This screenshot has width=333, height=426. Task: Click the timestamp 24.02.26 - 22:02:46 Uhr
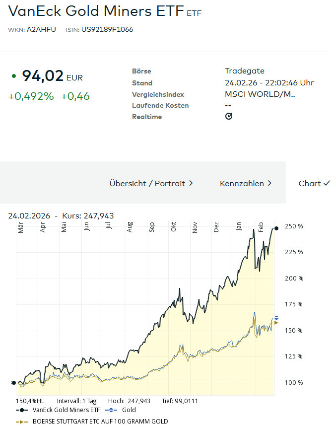269,82
